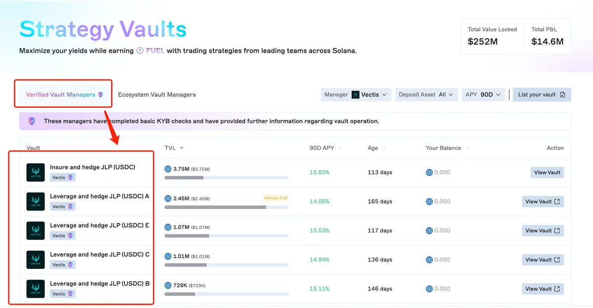The height and width of the screenshot is (308, 593).
Task: Click the Almost Full capacity bar
Action: pyautogui.click(x=275, y=198)
